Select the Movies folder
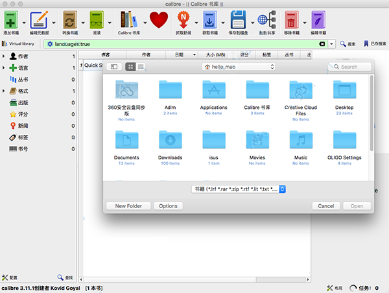This screenshot has width=389, height=293. [x=257, y=148]
